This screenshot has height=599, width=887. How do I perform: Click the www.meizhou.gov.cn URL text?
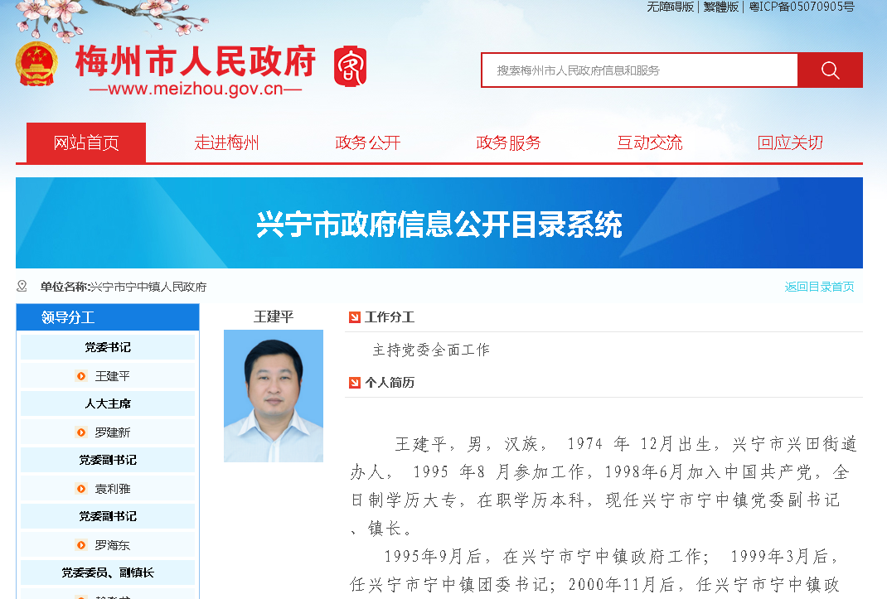pos(195,89)
